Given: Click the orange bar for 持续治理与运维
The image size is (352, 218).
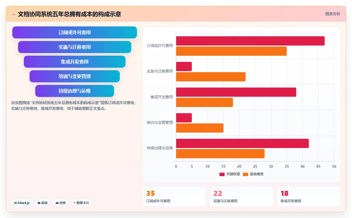Looking at the screenshot, I should 220,154.
